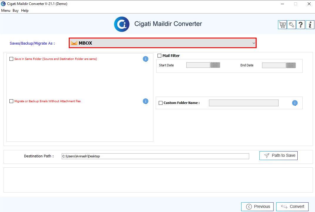315x212 pixels.
Task: Show info for Without Attachment option
Action: click(145, 101)
